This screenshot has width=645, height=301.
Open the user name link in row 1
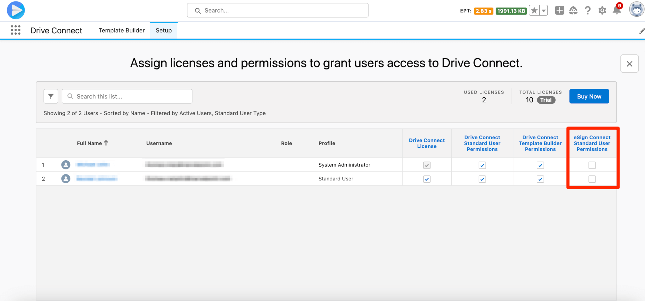tap(94, 165)
